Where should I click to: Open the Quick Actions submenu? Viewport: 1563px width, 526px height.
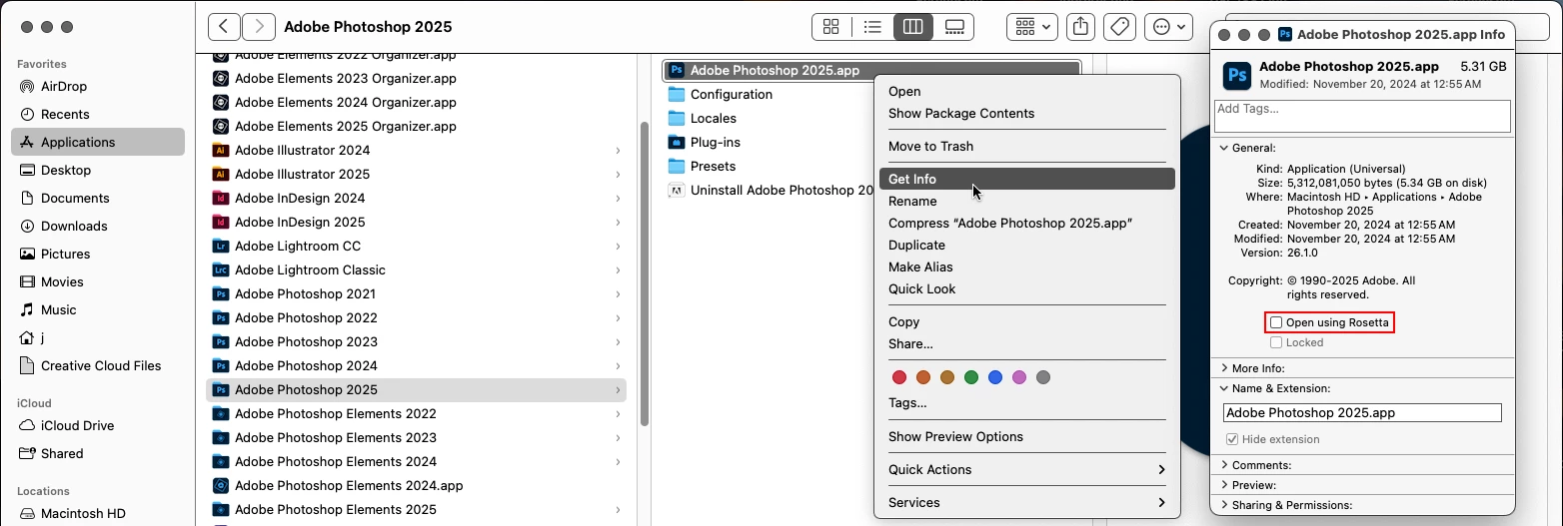click(1026, 469)
